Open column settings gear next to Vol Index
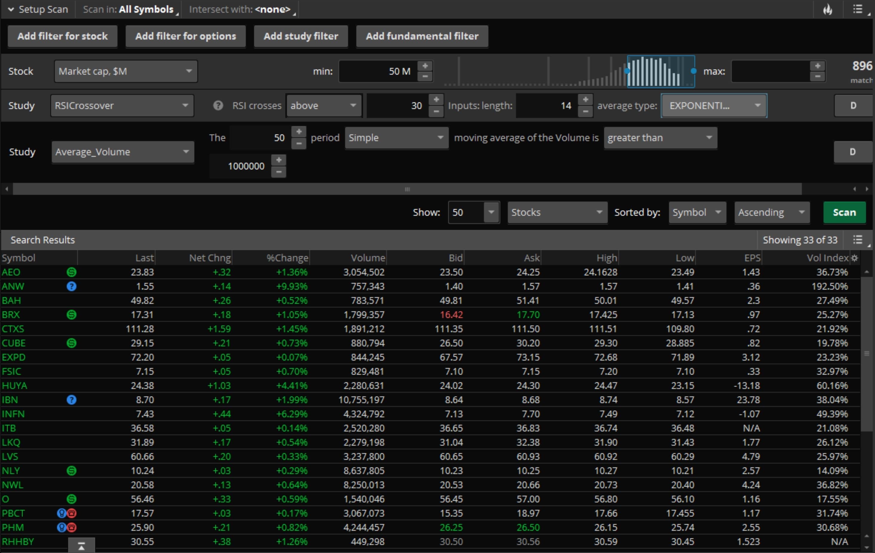The image size is (875, 553). click(x=854, y=258)
